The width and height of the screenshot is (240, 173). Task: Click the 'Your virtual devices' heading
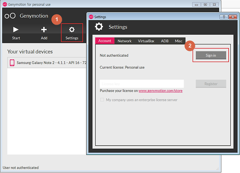[x=30, y=52]
